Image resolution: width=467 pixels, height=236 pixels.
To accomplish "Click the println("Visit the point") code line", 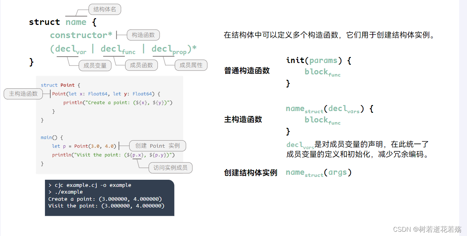I will (113, 155).
